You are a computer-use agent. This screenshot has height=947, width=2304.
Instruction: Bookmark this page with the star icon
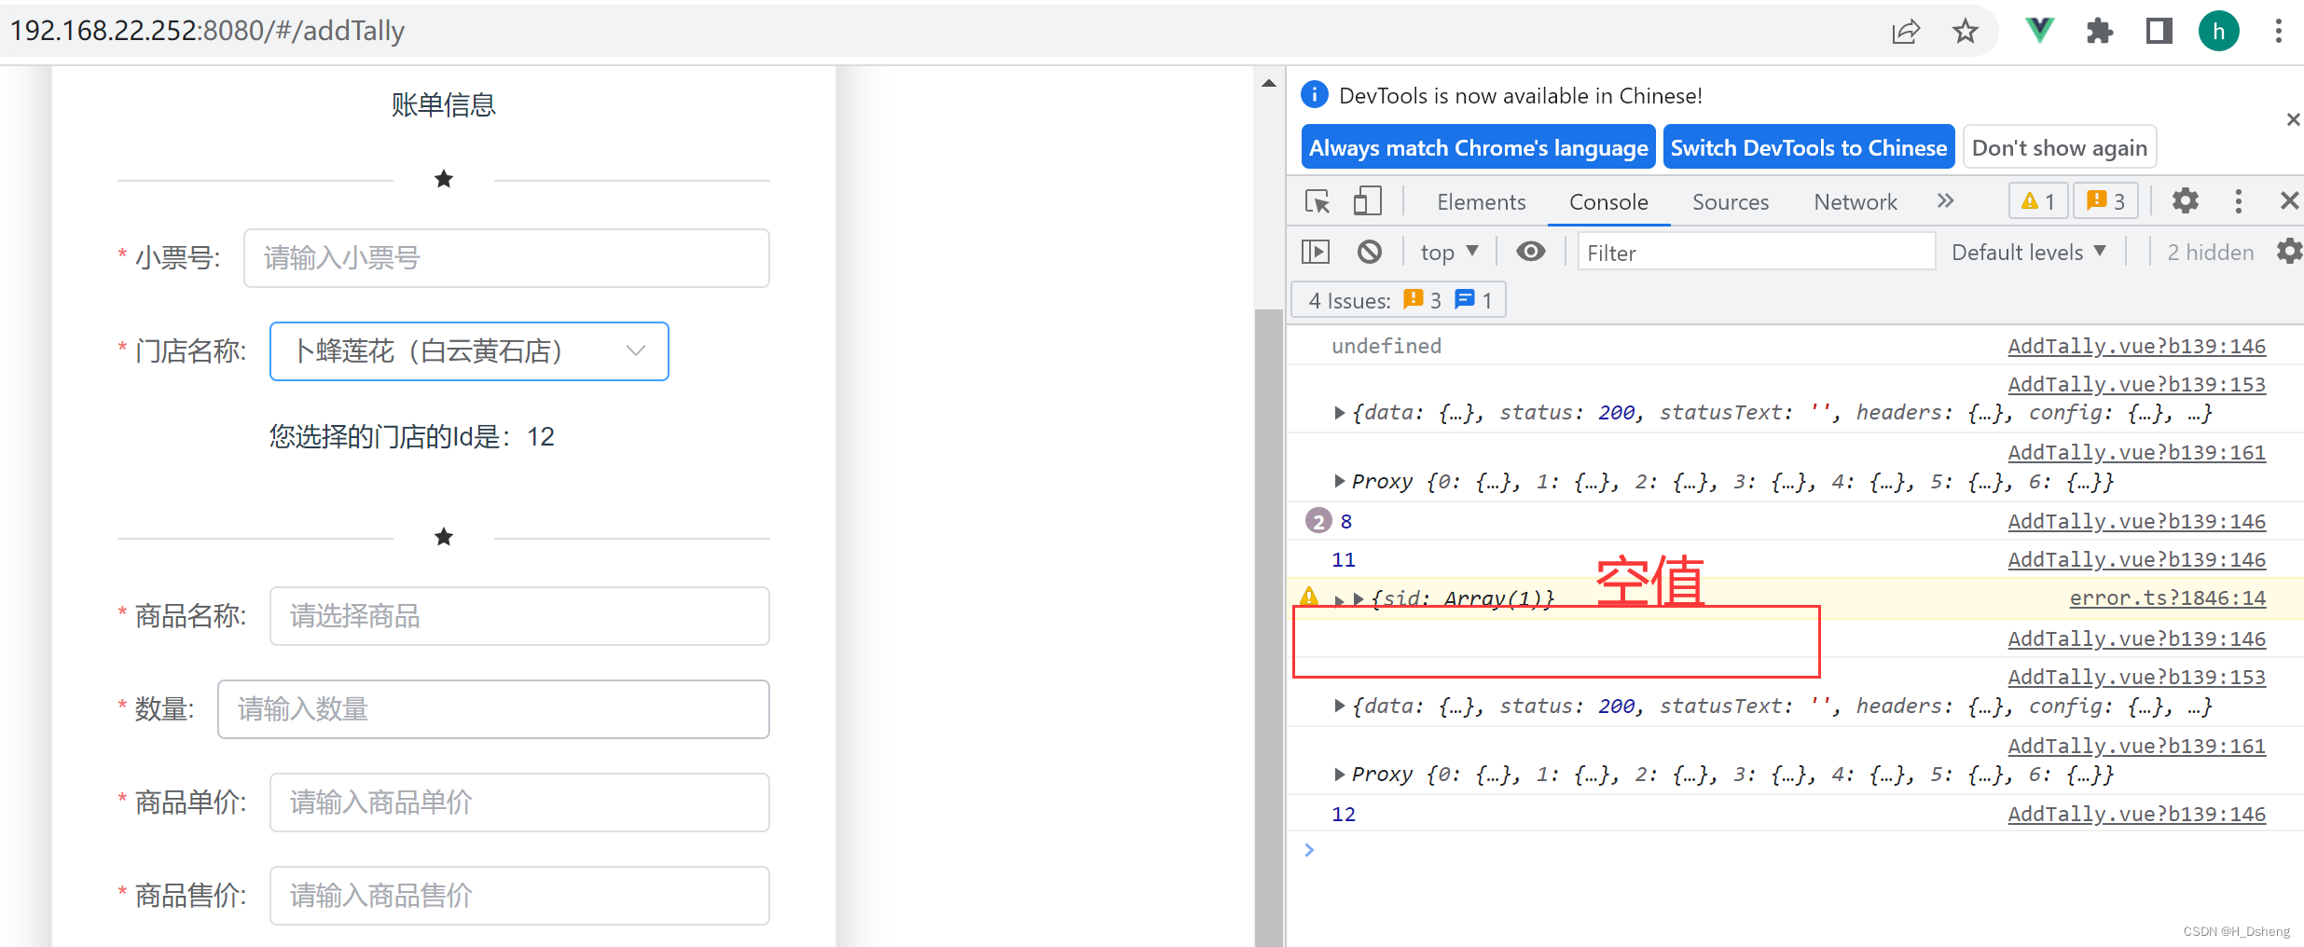tap(1965, 32)
